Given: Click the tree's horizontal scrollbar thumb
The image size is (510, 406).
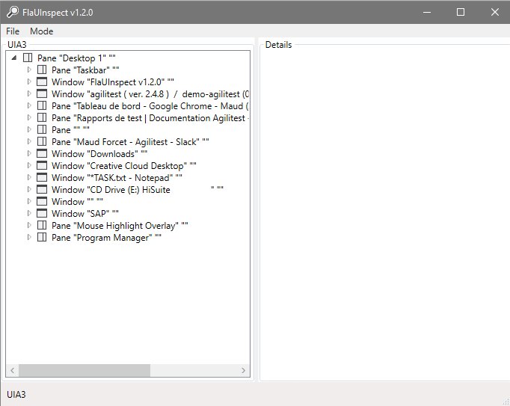Looking at the screenshot, I should click(85, 370).
